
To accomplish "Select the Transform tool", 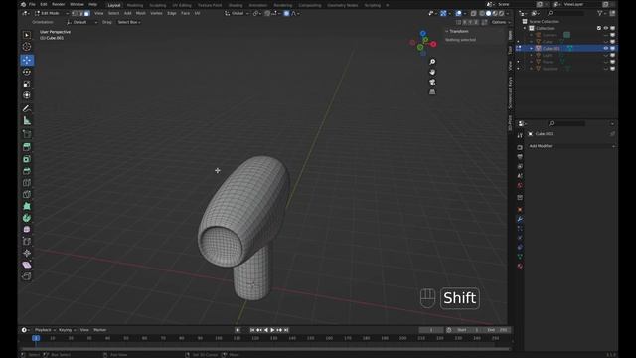I will tap(27, 95).
